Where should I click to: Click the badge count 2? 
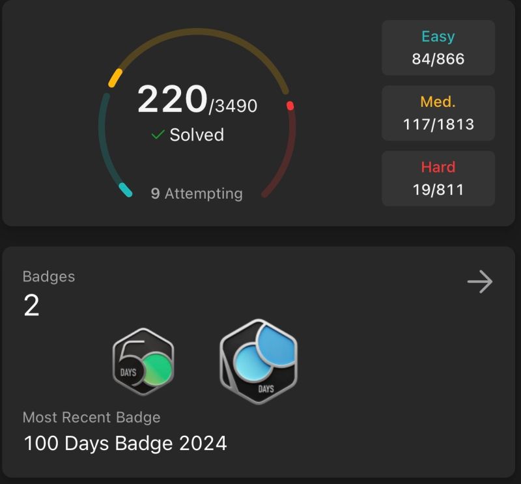[31, 306]
